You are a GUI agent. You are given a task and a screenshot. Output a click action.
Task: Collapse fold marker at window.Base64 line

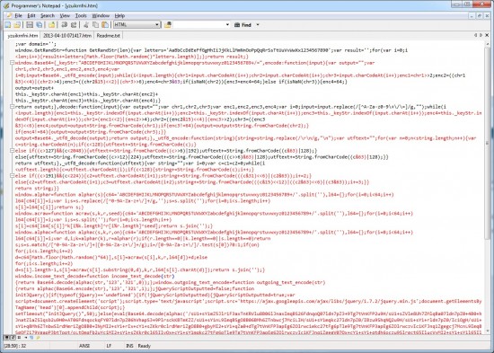(12, 63)
